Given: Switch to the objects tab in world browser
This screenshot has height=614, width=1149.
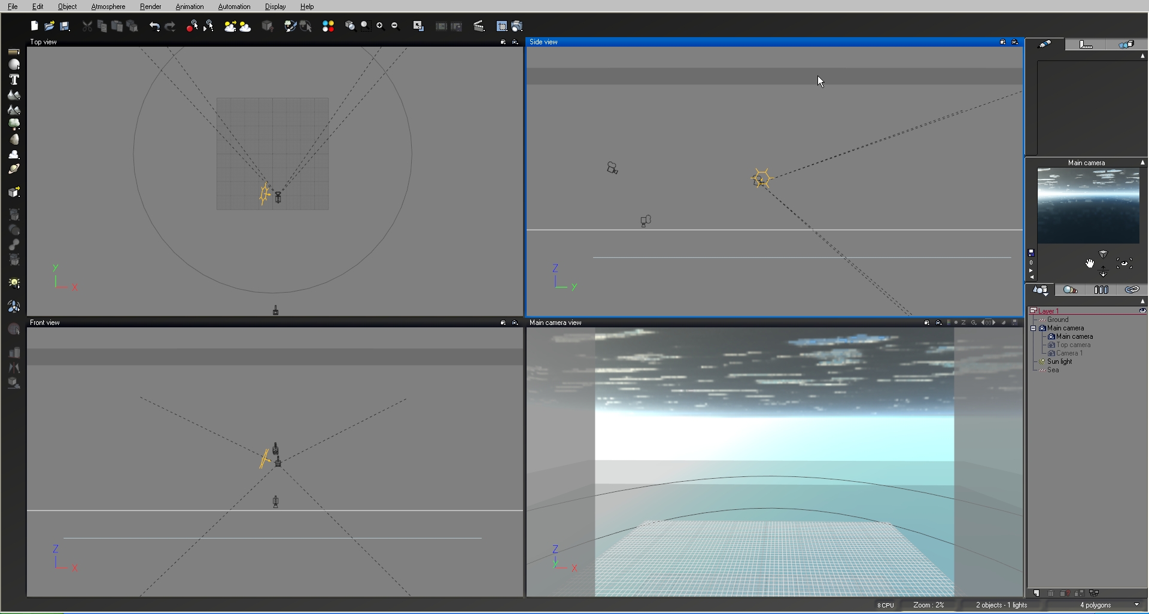Looking at the screenshot, I should coord(1041,290).
